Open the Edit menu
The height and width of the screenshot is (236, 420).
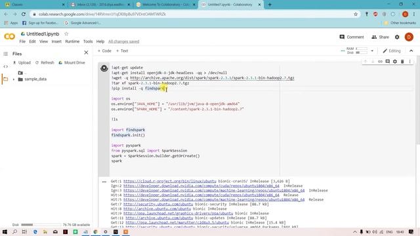(x=32, y=41)
